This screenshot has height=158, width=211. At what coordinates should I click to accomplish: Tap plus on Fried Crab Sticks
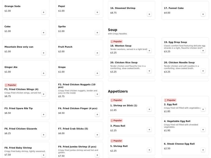tap(97, 135)
